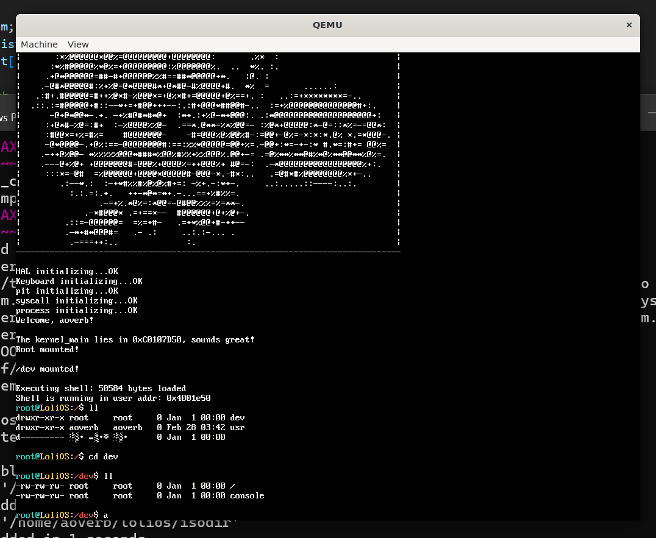Click the 'Root mounted!' message
The image size is (656, 538).
click(x=47, y=349)
